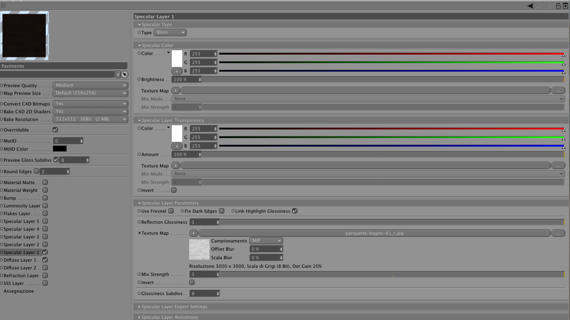Toggle the Overridable checkbox
570x320 pixels.
[55, 130]
